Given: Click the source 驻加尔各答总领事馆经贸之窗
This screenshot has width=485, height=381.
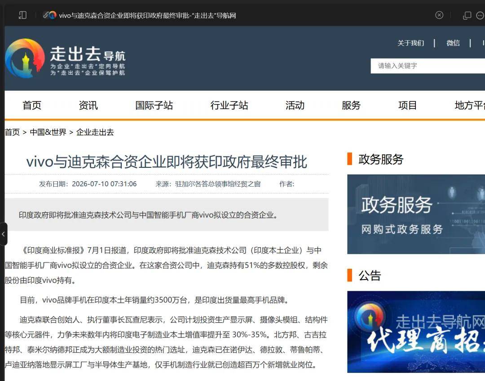Looking at the screenshot, I should [218, 184].
